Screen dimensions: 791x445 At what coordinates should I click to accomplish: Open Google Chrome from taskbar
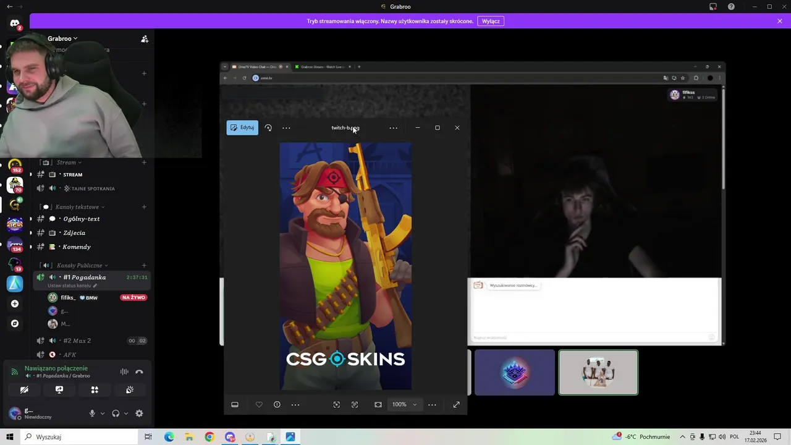point(209,437)
